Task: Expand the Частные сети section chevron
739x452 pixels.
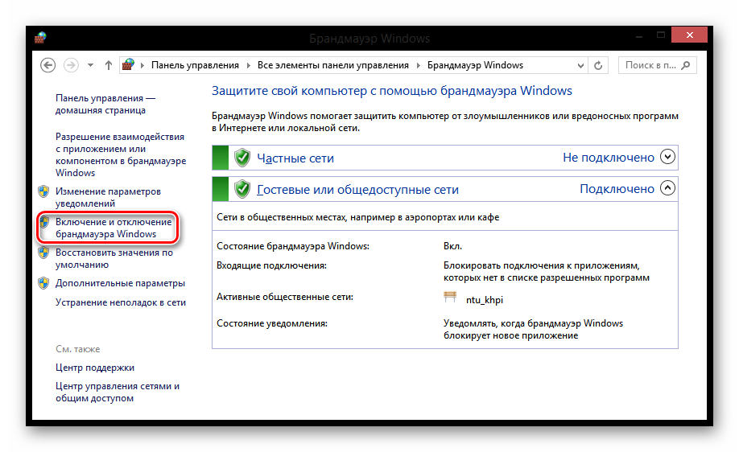Action: (x=667, y=156)
